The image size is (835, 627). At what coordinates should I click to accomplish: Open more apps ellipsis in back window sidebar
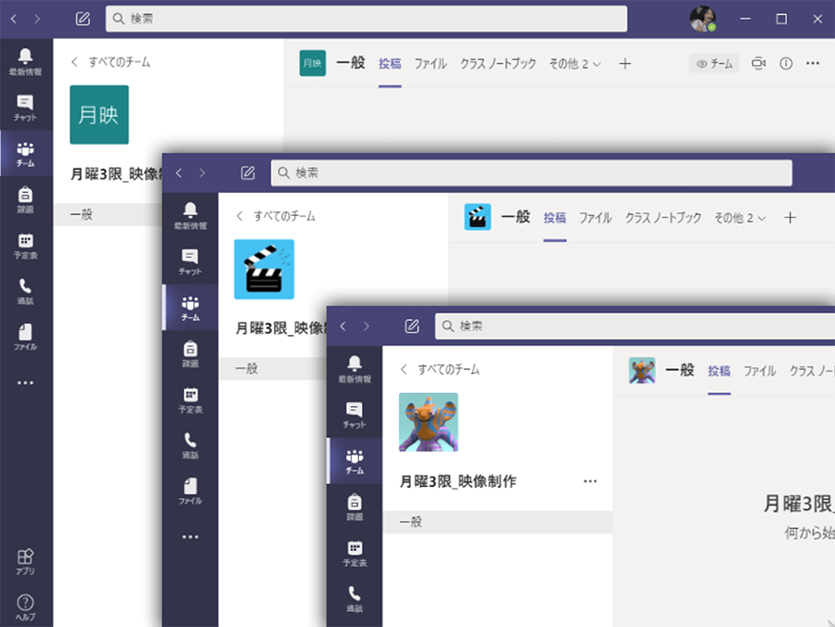(25, 383)
